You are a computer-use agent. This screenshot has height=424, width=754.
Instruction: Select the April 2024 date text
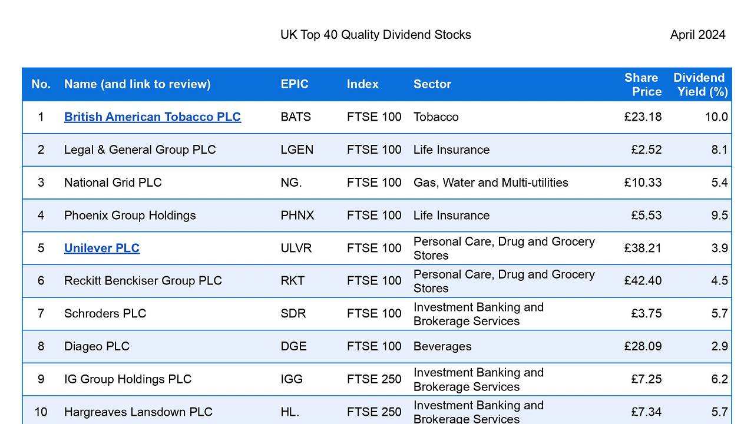point(698,35)
